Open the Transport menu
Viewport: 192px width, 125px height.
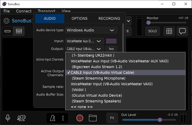click(x=47, y=11)
